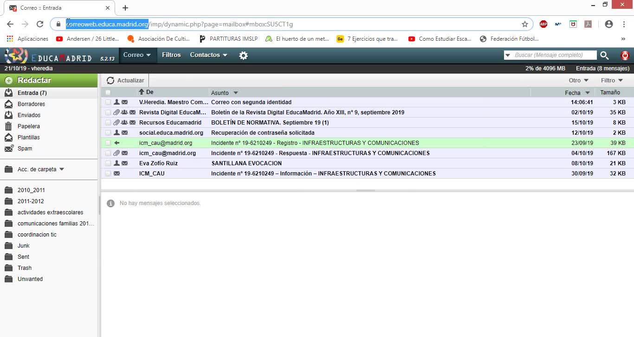The image size is (634, 337).
Task: Click the site lock padlock icon
Action: coord(58,24)
